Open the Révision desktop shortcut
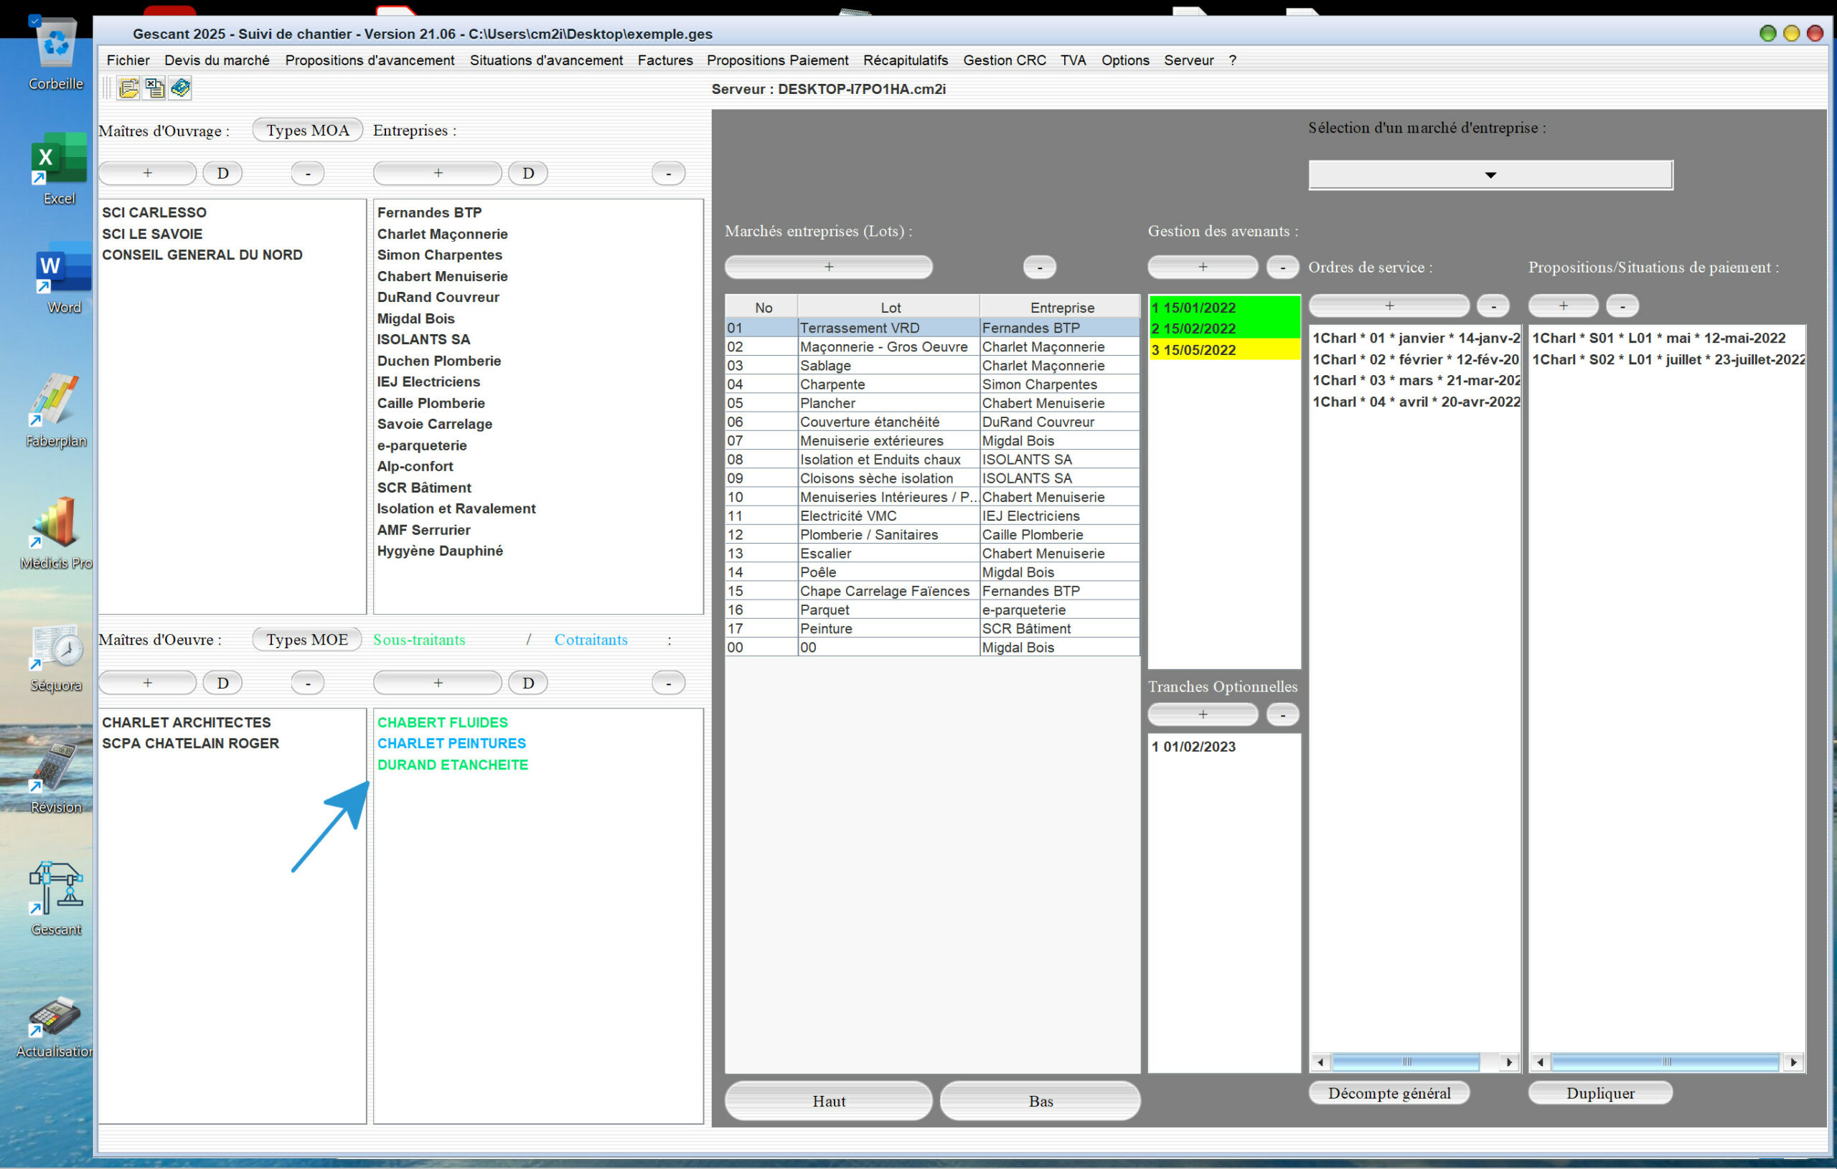 point(56,778)
